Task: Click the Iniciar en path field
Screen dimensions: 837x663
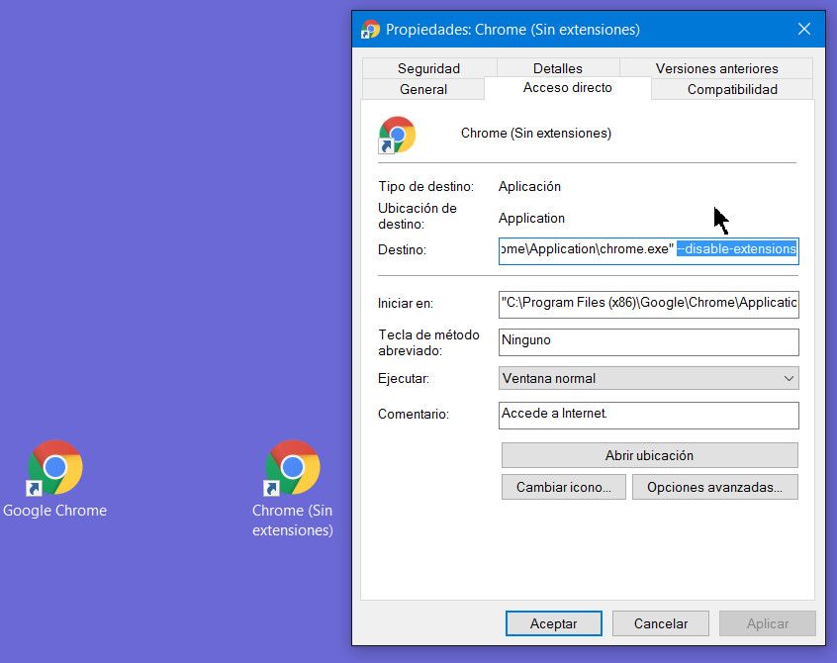Action: coord(648,303)
